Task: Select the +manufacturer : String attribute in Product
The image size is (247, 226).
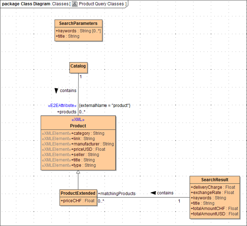Action: [x=92, y=144]
